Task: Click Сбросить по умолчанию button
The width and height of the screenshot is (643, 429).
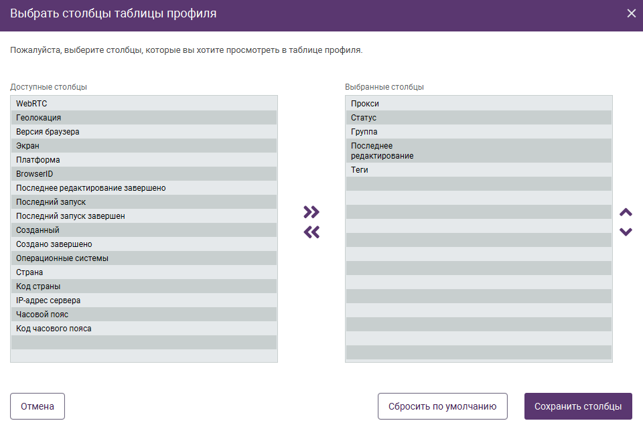Action: (x=443, y=406)
